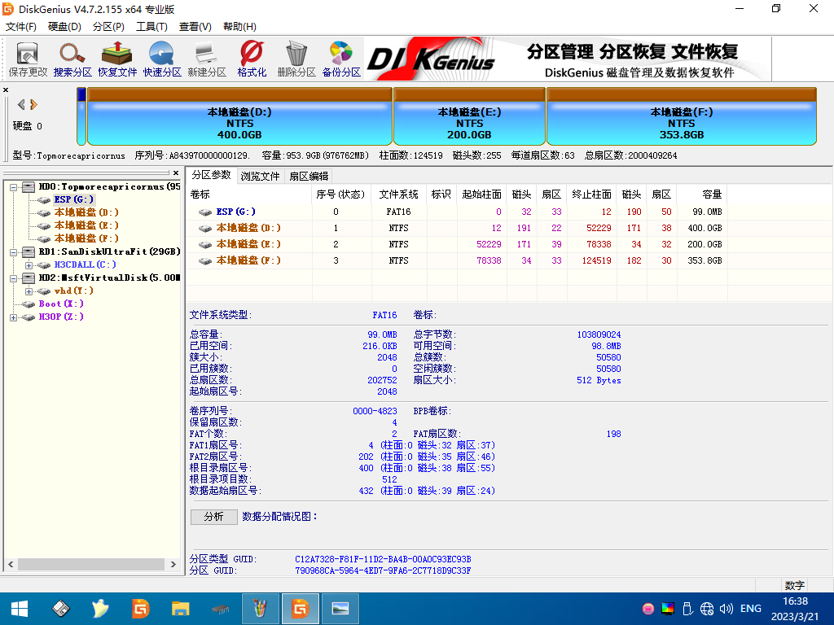The image size is (834, 625).
Task: Select the 格式化 format tool
Action: [252, 59]
